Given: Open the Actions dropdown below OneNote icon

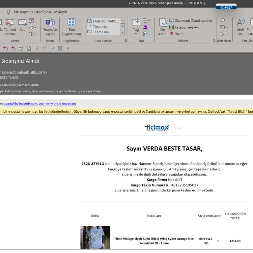Looking at the screenshot, I should 150,34.
